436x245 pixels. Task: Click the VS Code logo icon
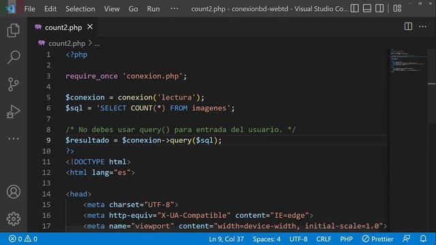11,9
